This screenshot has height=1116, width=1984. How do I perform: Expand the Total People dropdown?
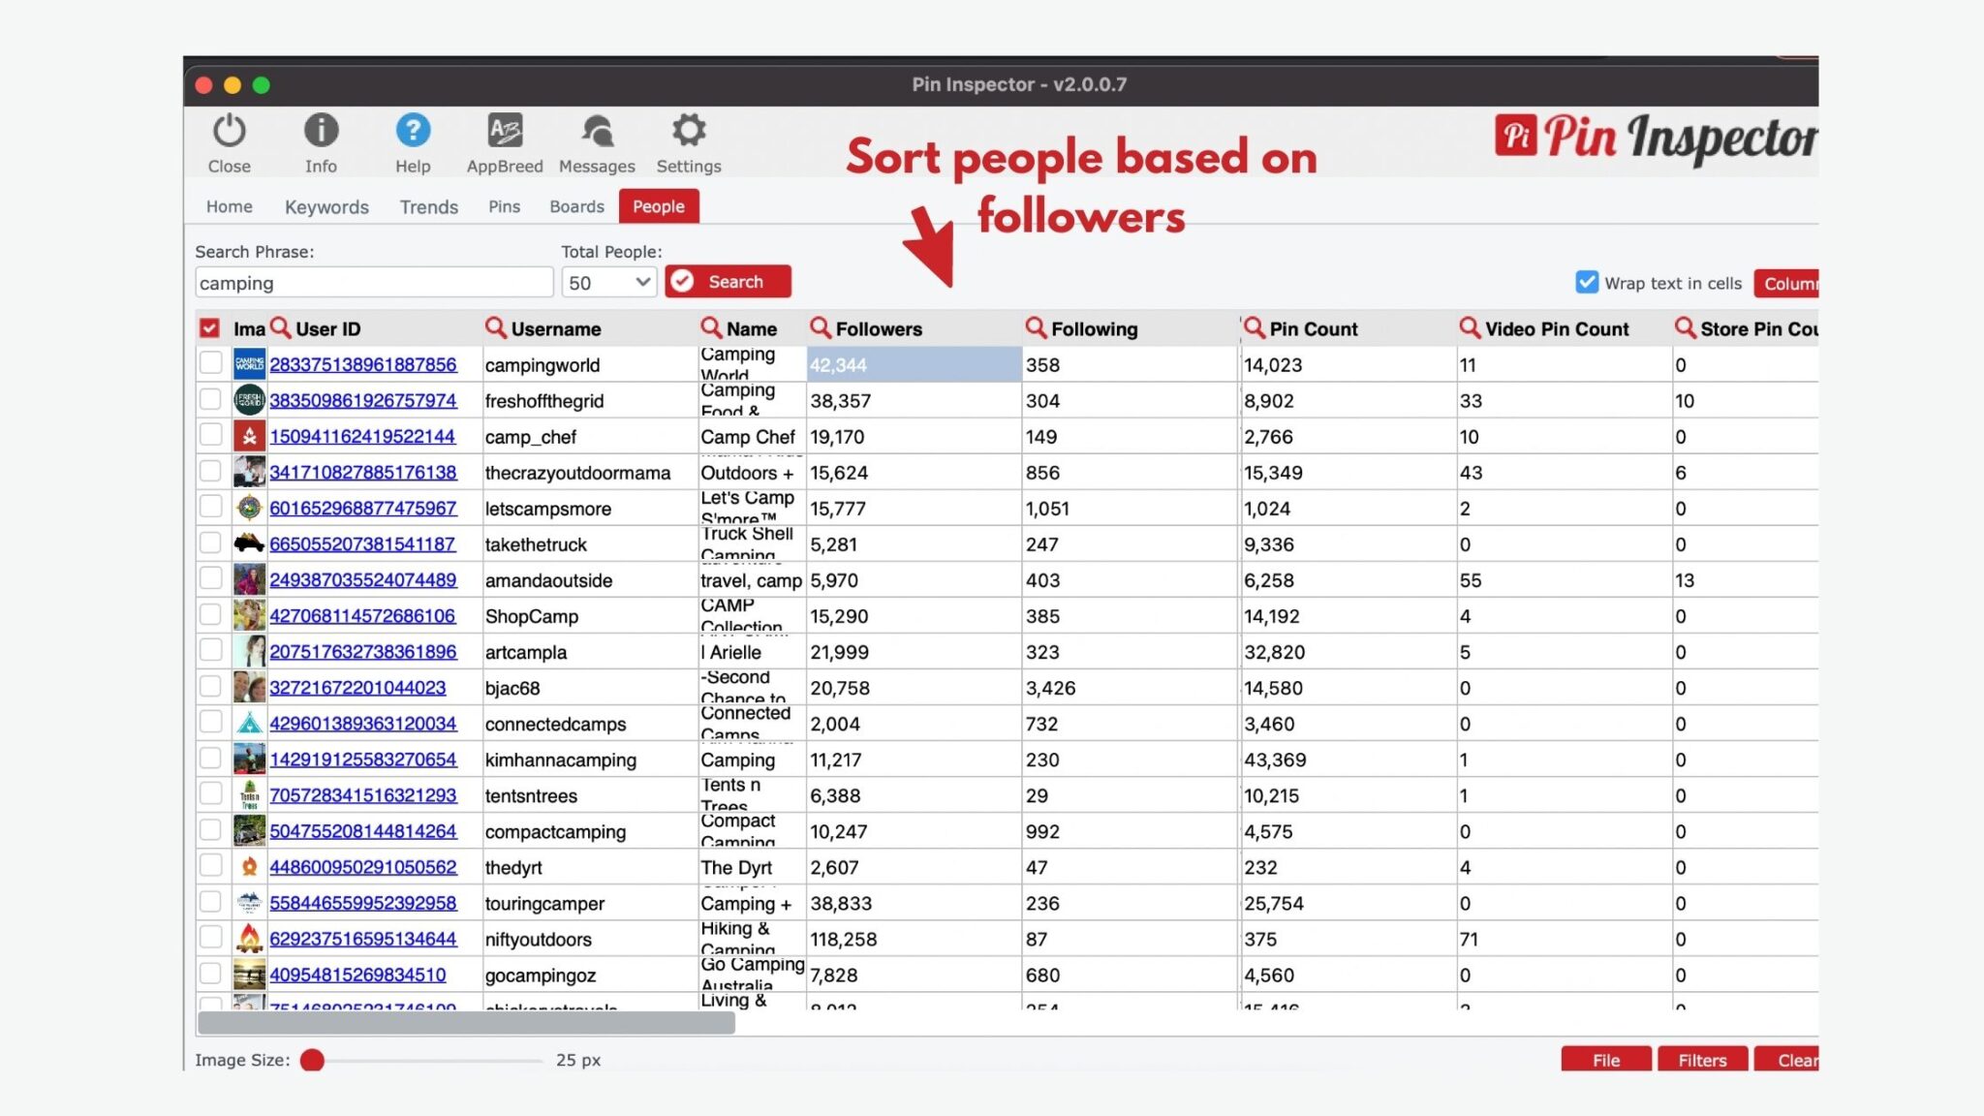click(x=609, y=282)
